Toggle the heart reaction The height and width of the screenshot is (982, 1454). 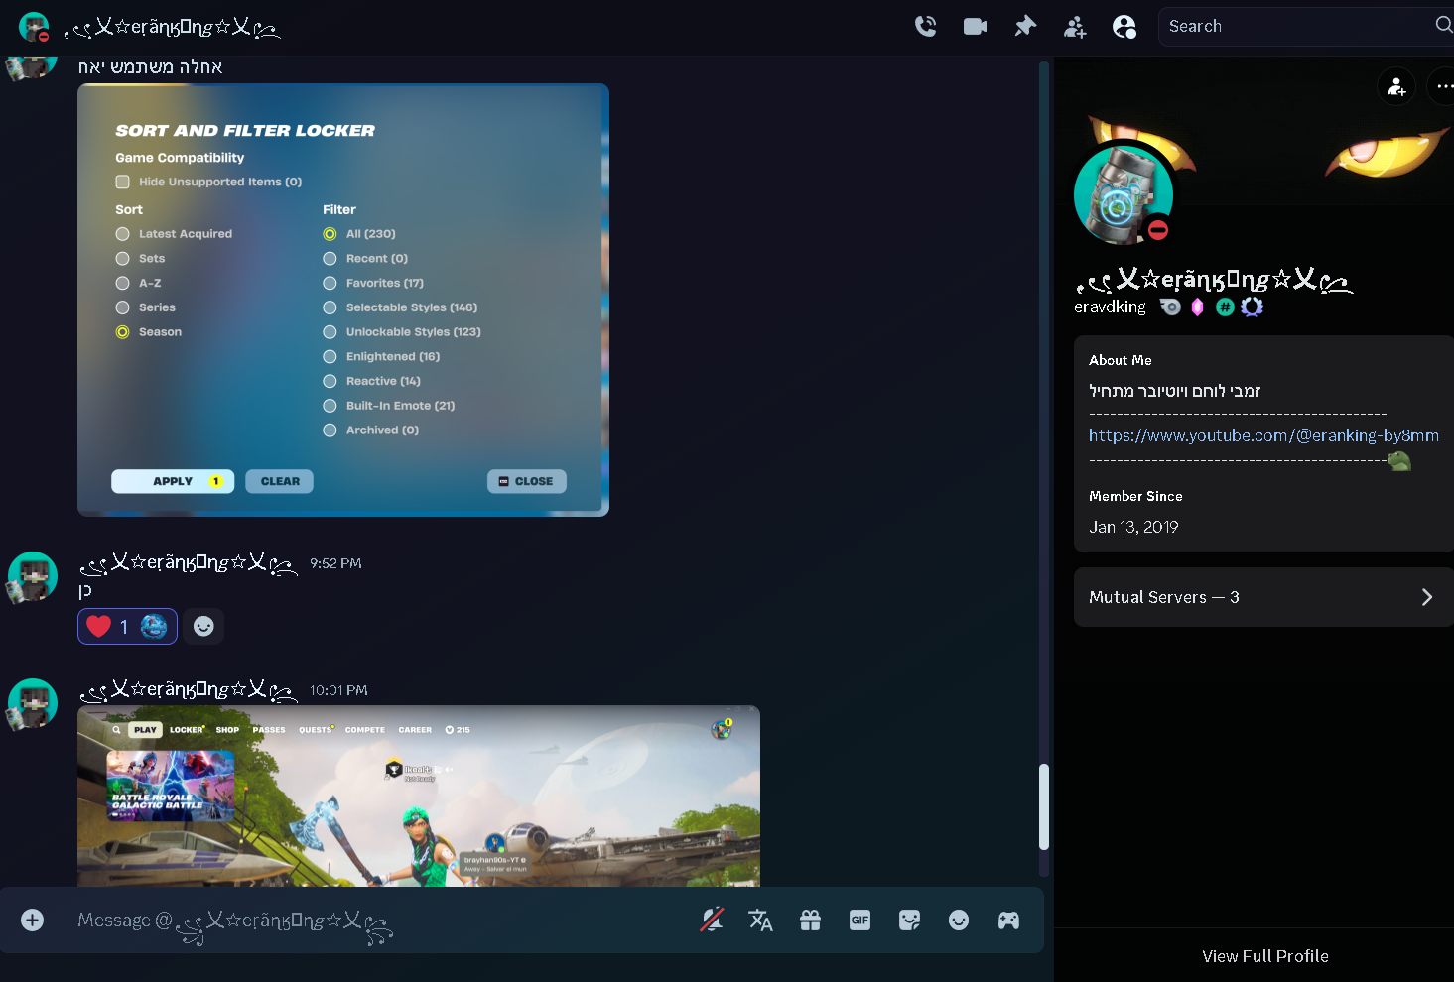click(x=127, y=626)
